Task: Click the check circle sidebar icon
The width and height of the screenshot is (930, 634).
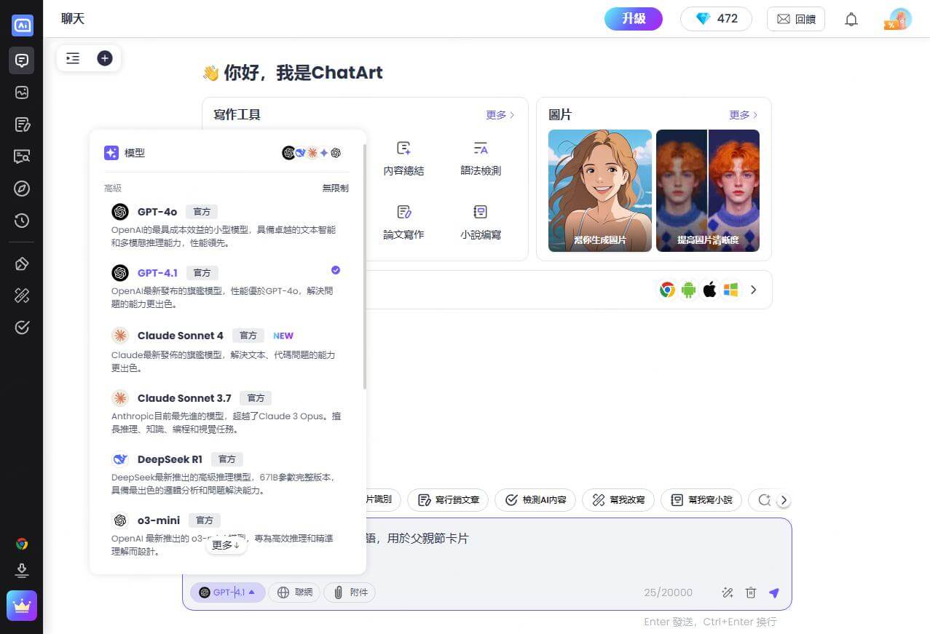Action: click(22, 328)
